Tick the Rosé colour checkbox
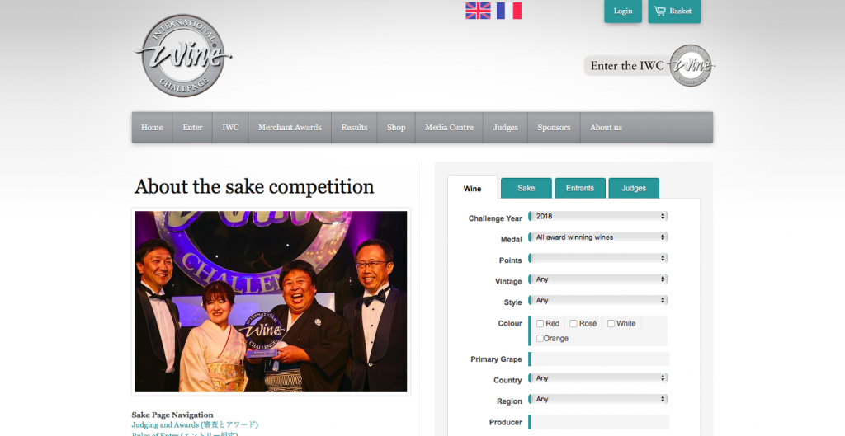 (574, 324)
